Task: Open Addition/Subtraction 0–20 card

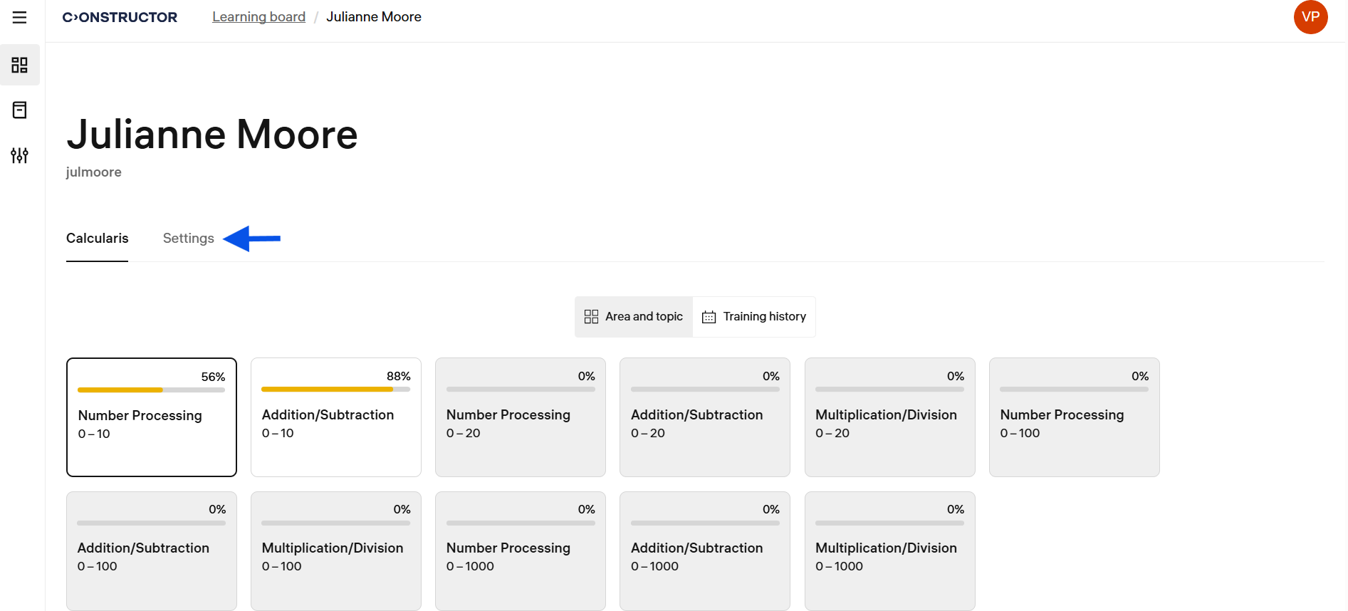Action: pyautogui.click(x=705, y=417)
